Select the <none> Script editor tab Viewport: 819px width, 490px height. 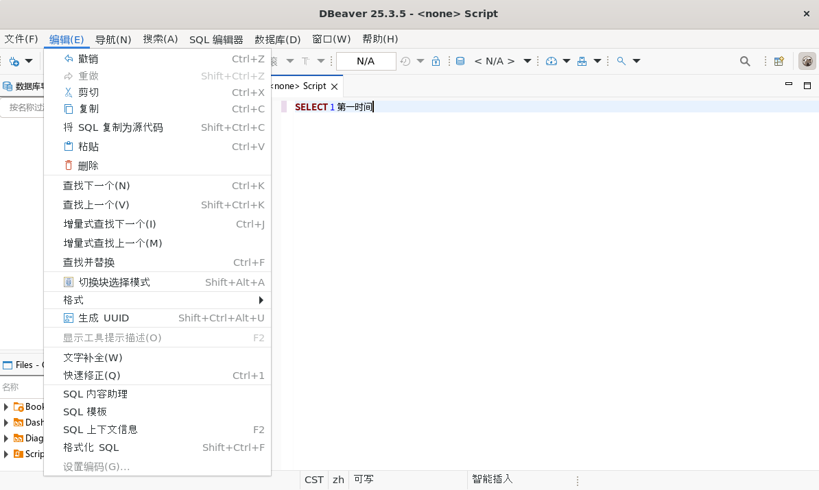pyautogui.click(x=299, y=86)
